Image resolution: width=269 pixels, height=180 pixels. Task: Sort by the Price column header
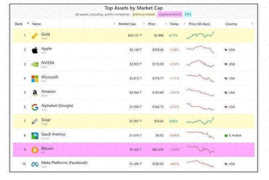[x=152, y=24]
